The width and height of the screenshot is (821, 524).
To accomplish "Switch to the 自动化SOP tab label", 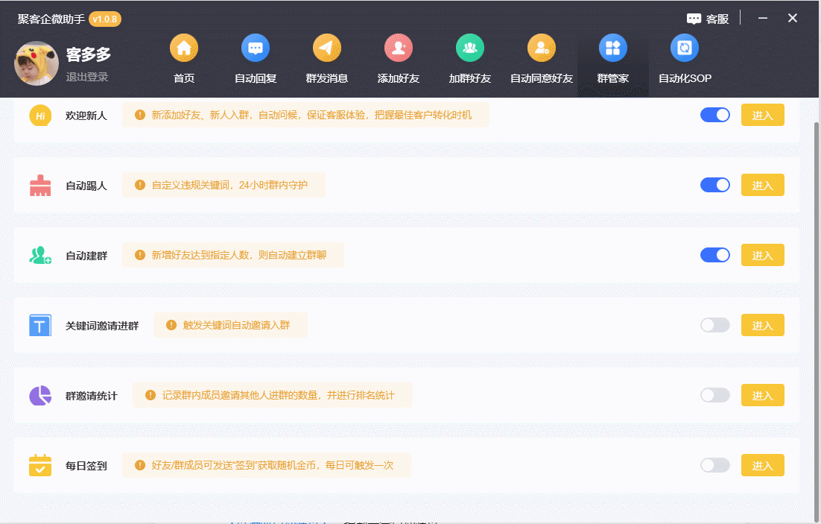I will click(x=685, y=78).
